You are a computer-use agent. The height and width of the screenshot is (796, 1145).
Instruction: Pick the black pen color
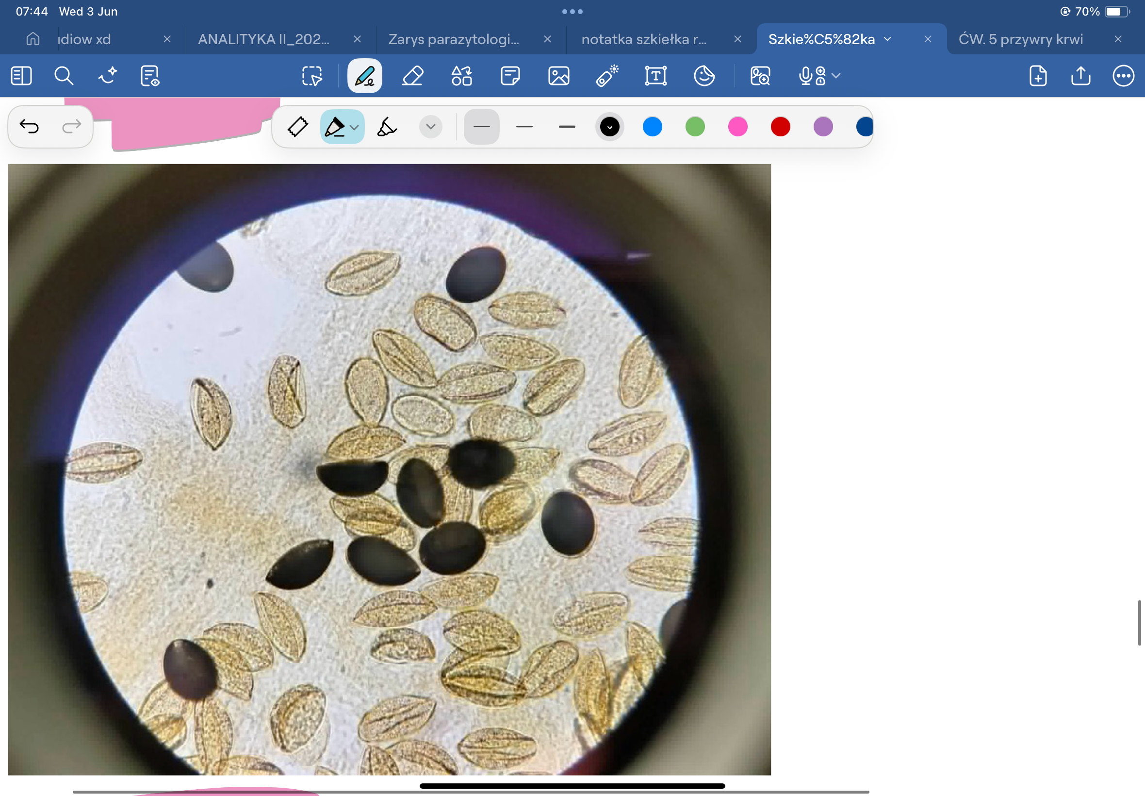tap(610, 127)
